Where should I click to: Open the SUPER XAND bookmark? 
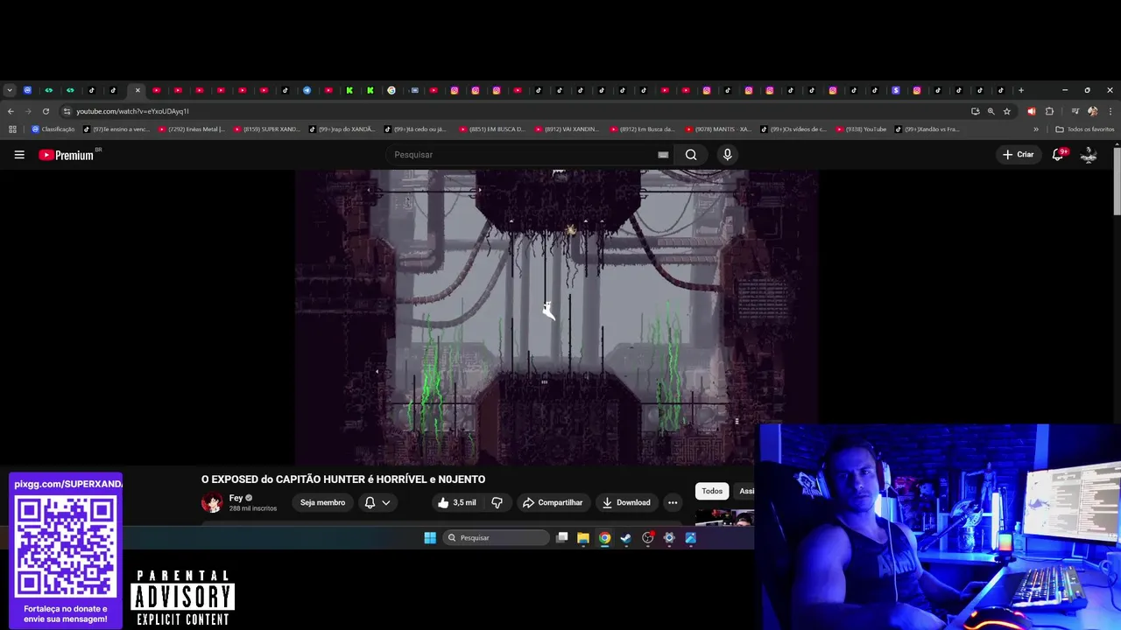point(267,129)
